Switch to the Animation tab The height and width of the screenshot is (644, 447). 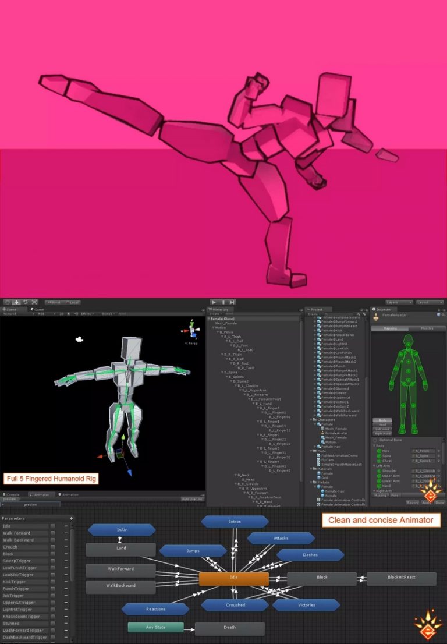coord(68,494)
